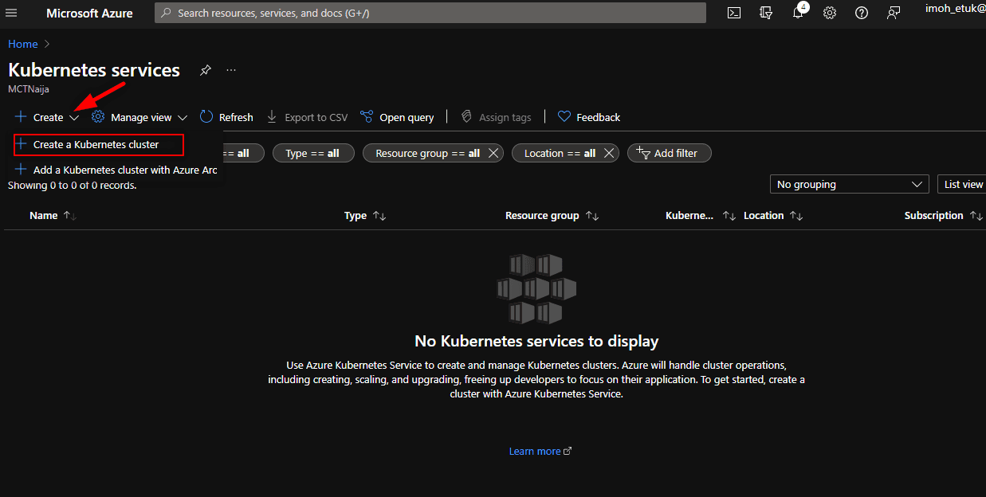The image size is (986, 497).
Task: Open portal settings gear
Action: coord(830,13)
